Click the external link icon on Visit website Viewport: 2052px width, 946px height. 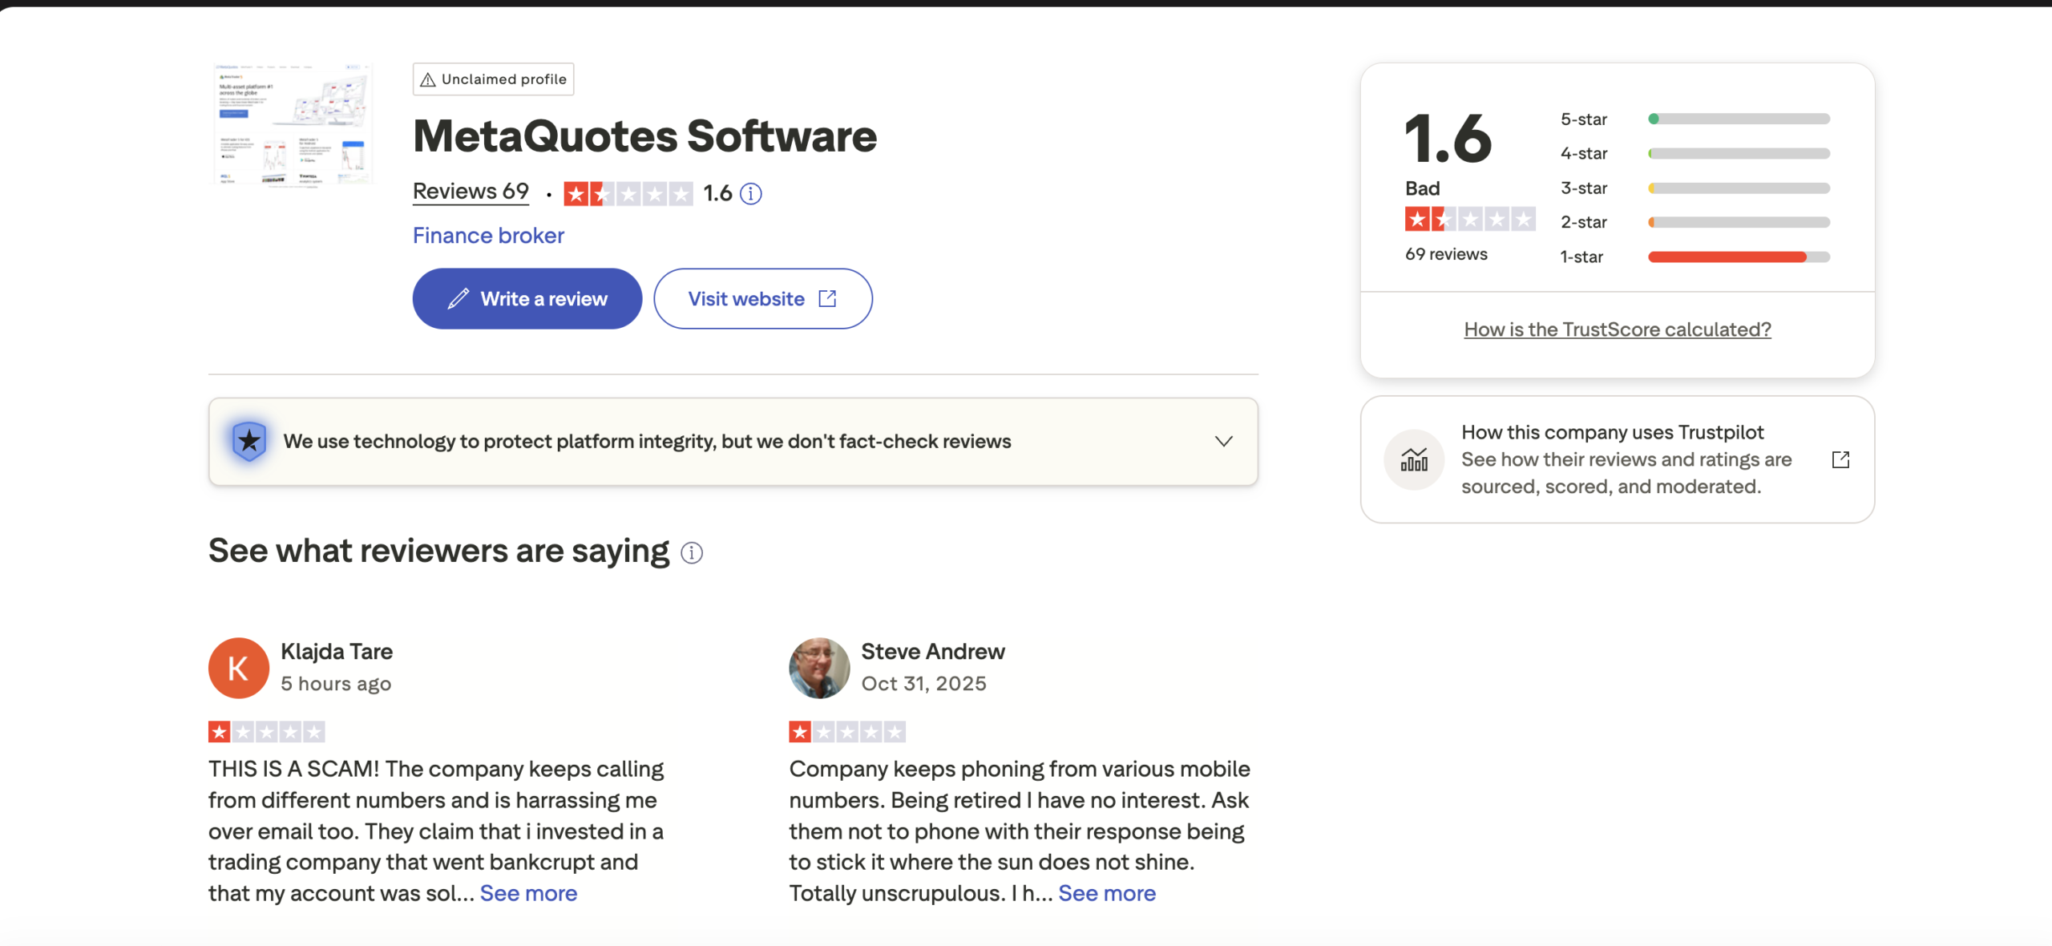point(827,298)
